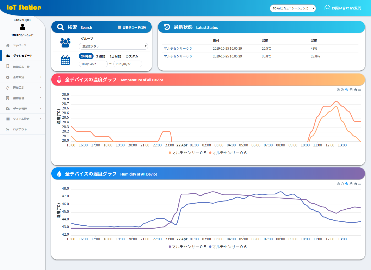Click the 35.8℃ temperature value
The height and width of the screenshot is (270, 371).
266,56
